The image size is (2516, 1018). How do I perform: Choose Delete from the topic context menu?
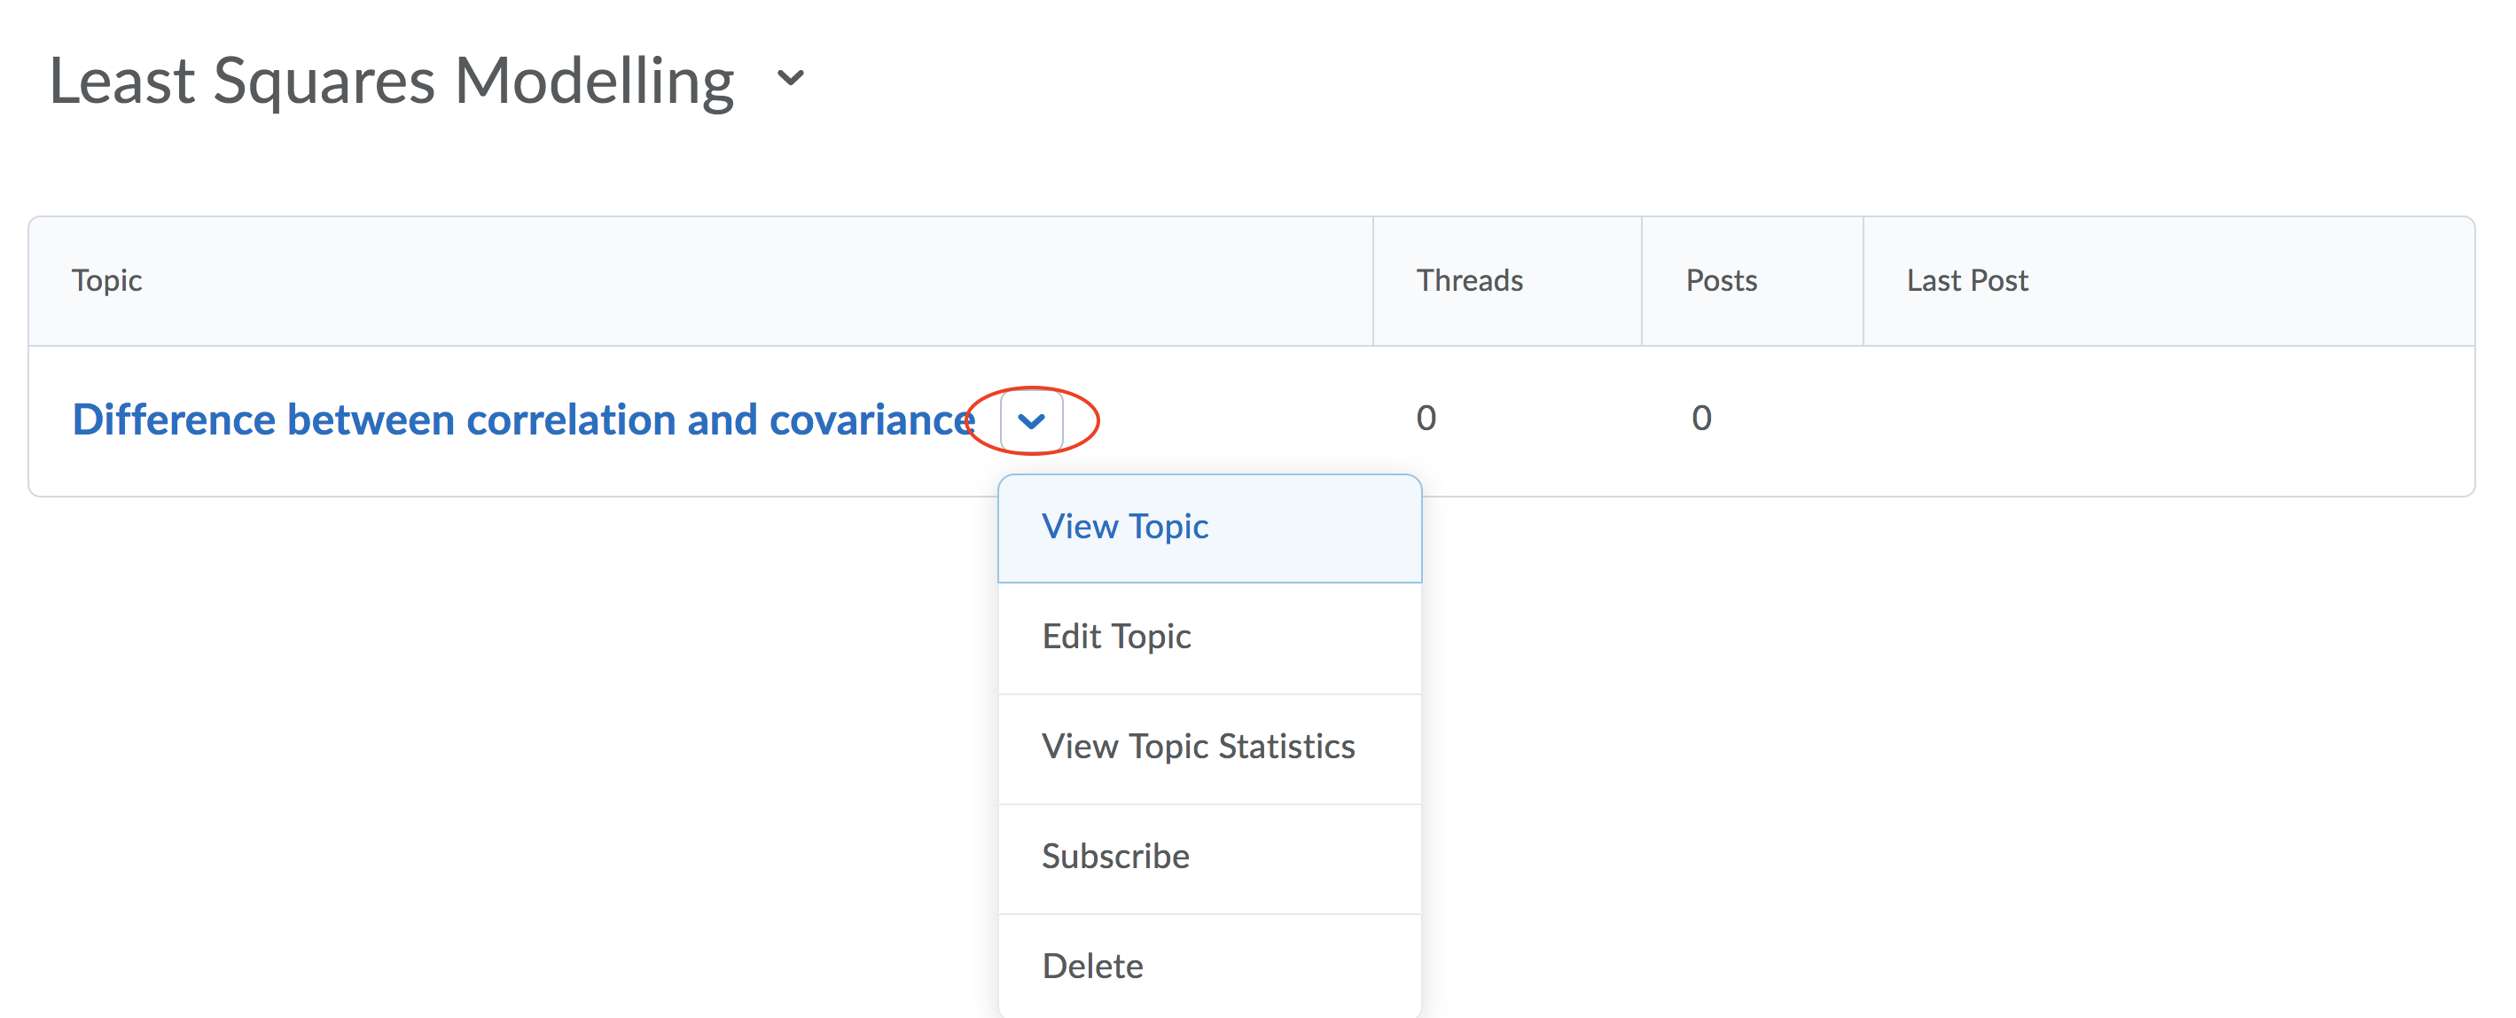coord(1092,967)
